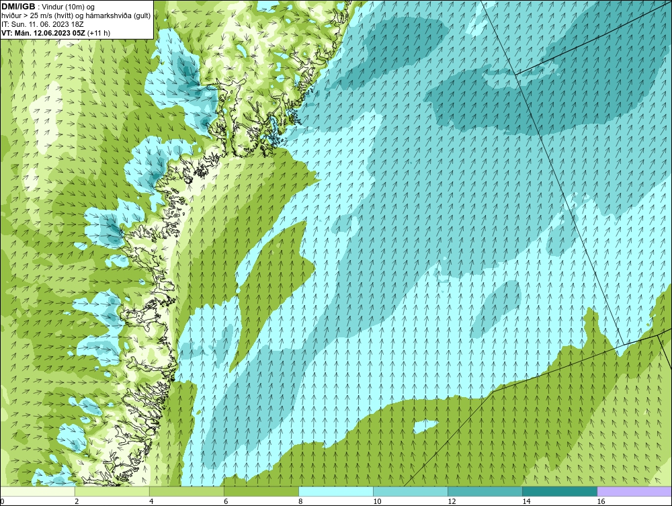Click the 'VT: Mán. 12.06.2023 05Z' valid time
672x506 pixels.
tap(44, 33)
